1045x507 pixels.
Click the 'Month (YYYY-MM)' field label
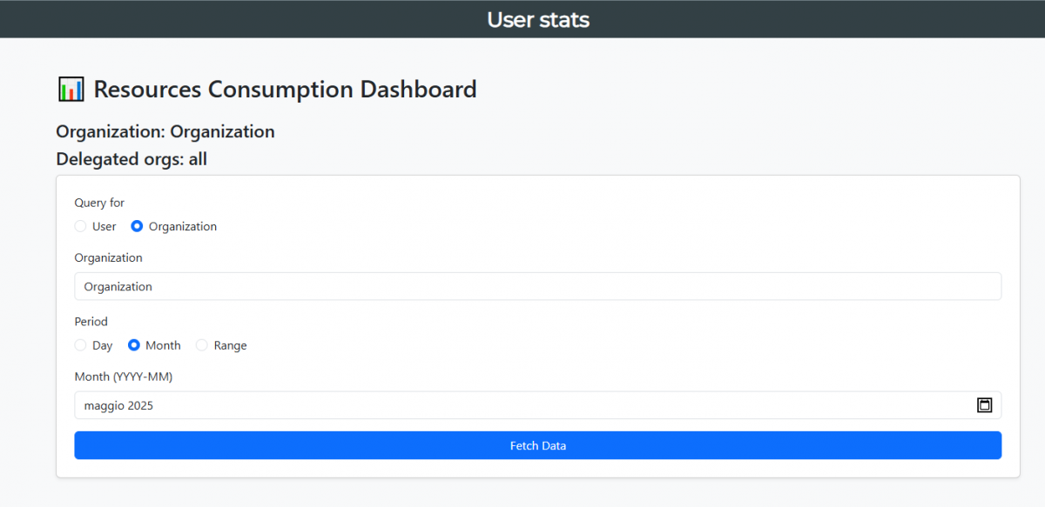pyautogui.click(x=123, y=376)
